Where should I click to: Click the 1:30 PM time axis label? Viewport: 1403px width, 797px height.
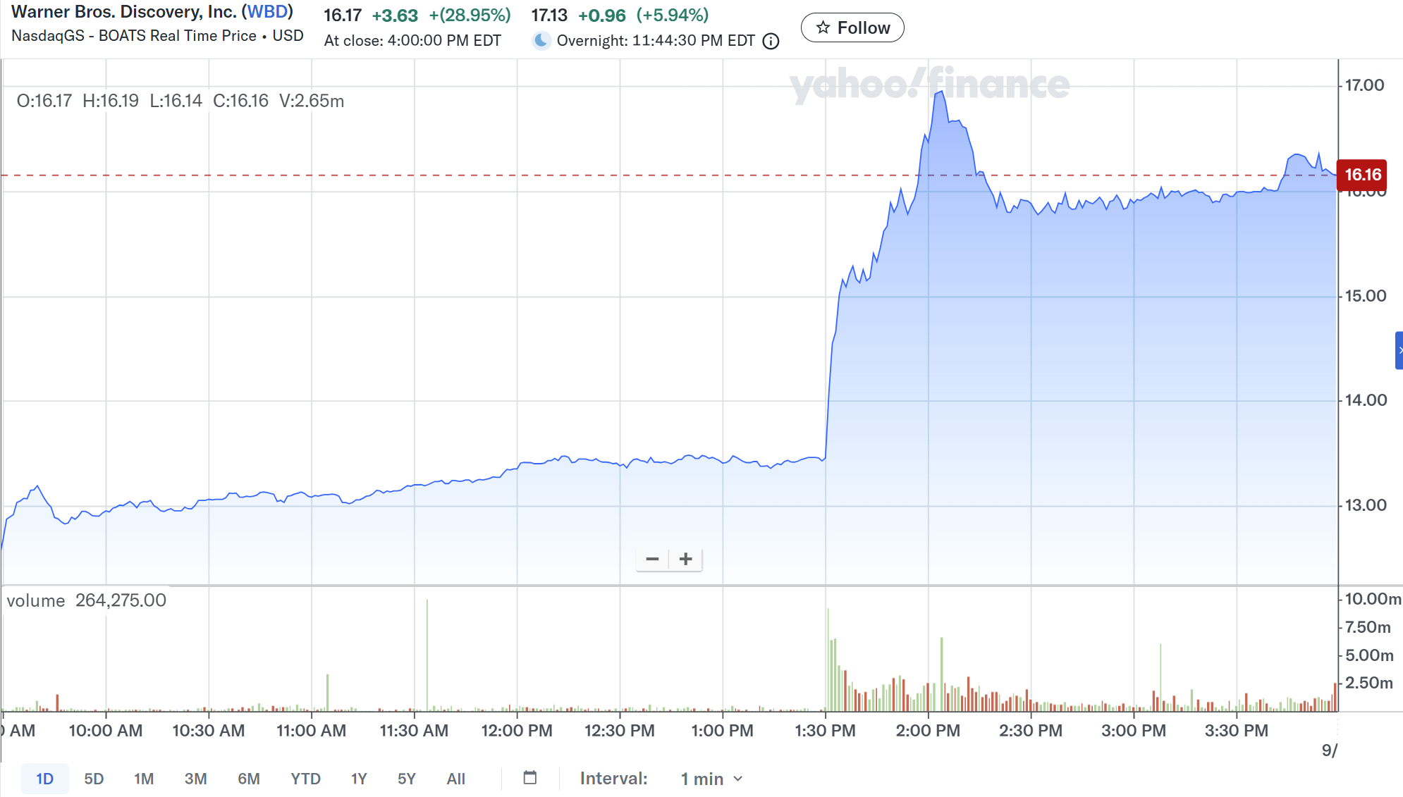point(825,731)
